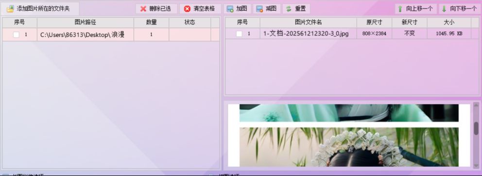Select path C:\Users\86313\Desktop\浪漫 cell
The width and height of the screenshot is (482, 176).
click(x=86, y=35)
